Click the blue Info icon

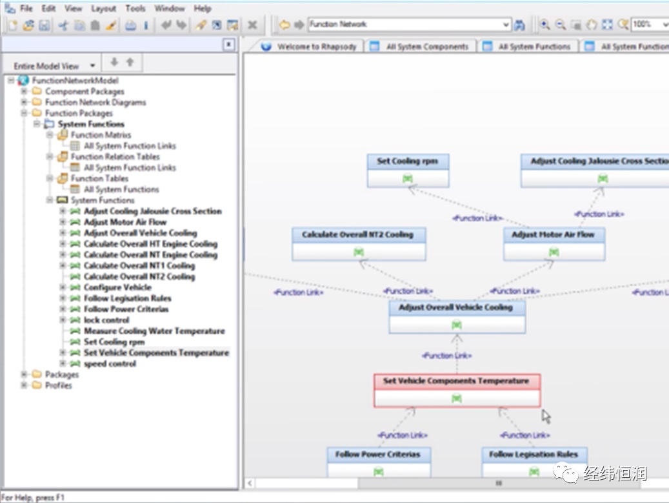[146, 25]
